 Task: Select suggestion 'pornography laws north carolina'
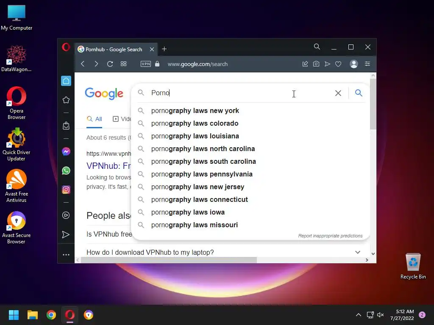[x=250, y=149]
